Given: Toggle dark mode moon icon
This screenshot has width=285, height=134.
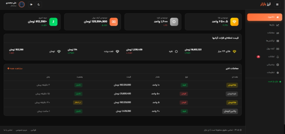Looking at the screenshot, I should click(x=39, y=4).
